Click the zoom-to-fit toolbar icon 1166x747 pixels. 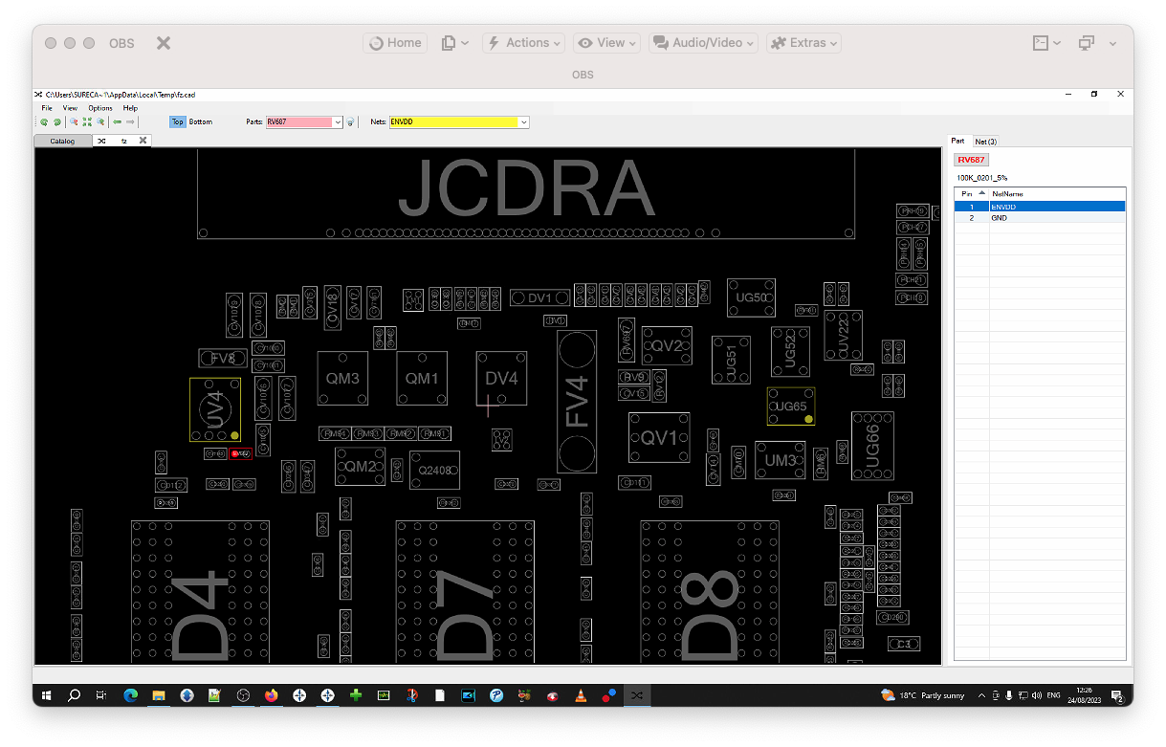click(87, 122)
